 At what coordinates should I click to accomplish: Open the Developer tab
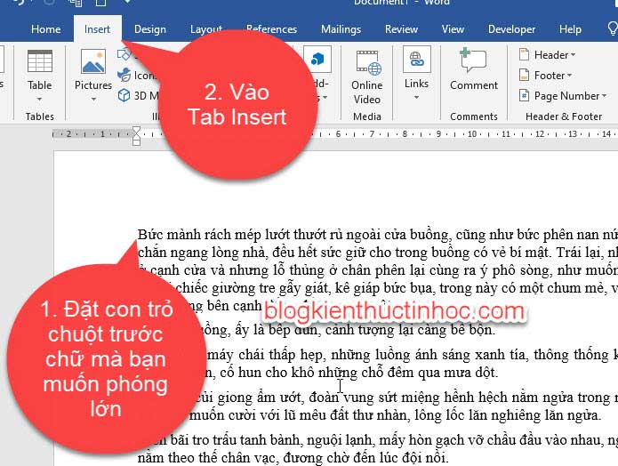(511, 29)
